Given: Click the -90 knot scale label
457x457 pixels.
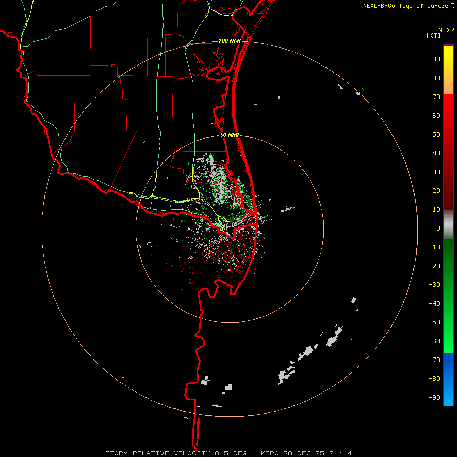Looking at the screenshot, I should [x=434, y=398].
